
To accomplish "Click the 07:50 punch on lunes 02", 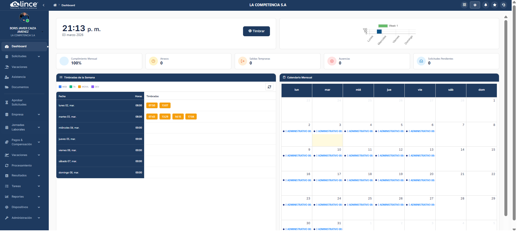I will click(152, 105).
